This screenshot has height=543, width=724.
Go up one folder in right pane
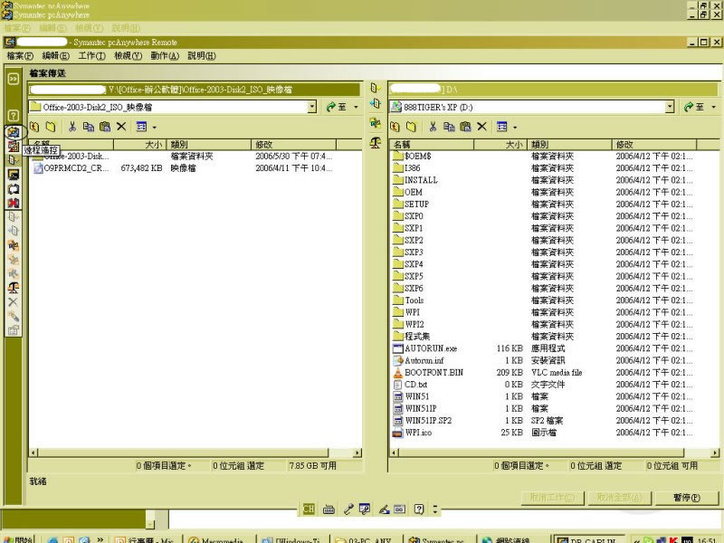[x=395, y=127]
